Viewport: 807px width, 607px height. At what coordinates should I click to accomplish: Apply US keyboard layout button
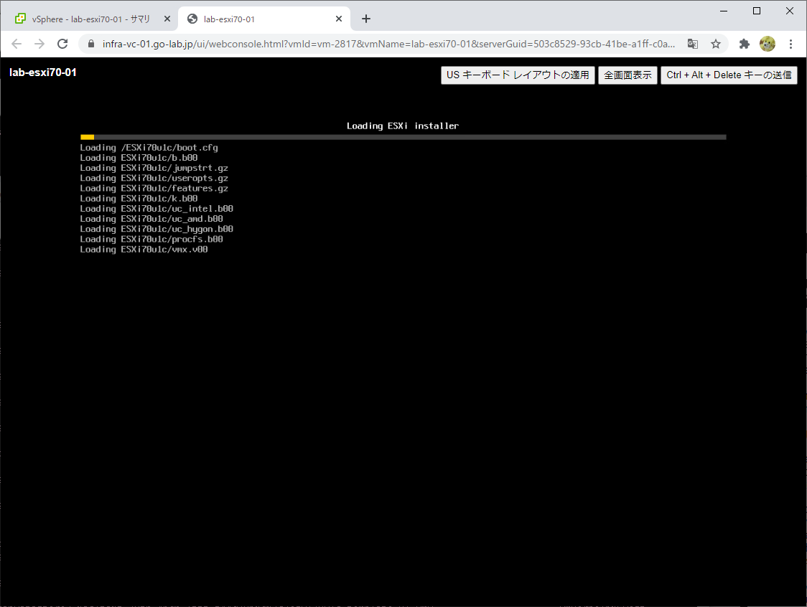tap(518, 75)
